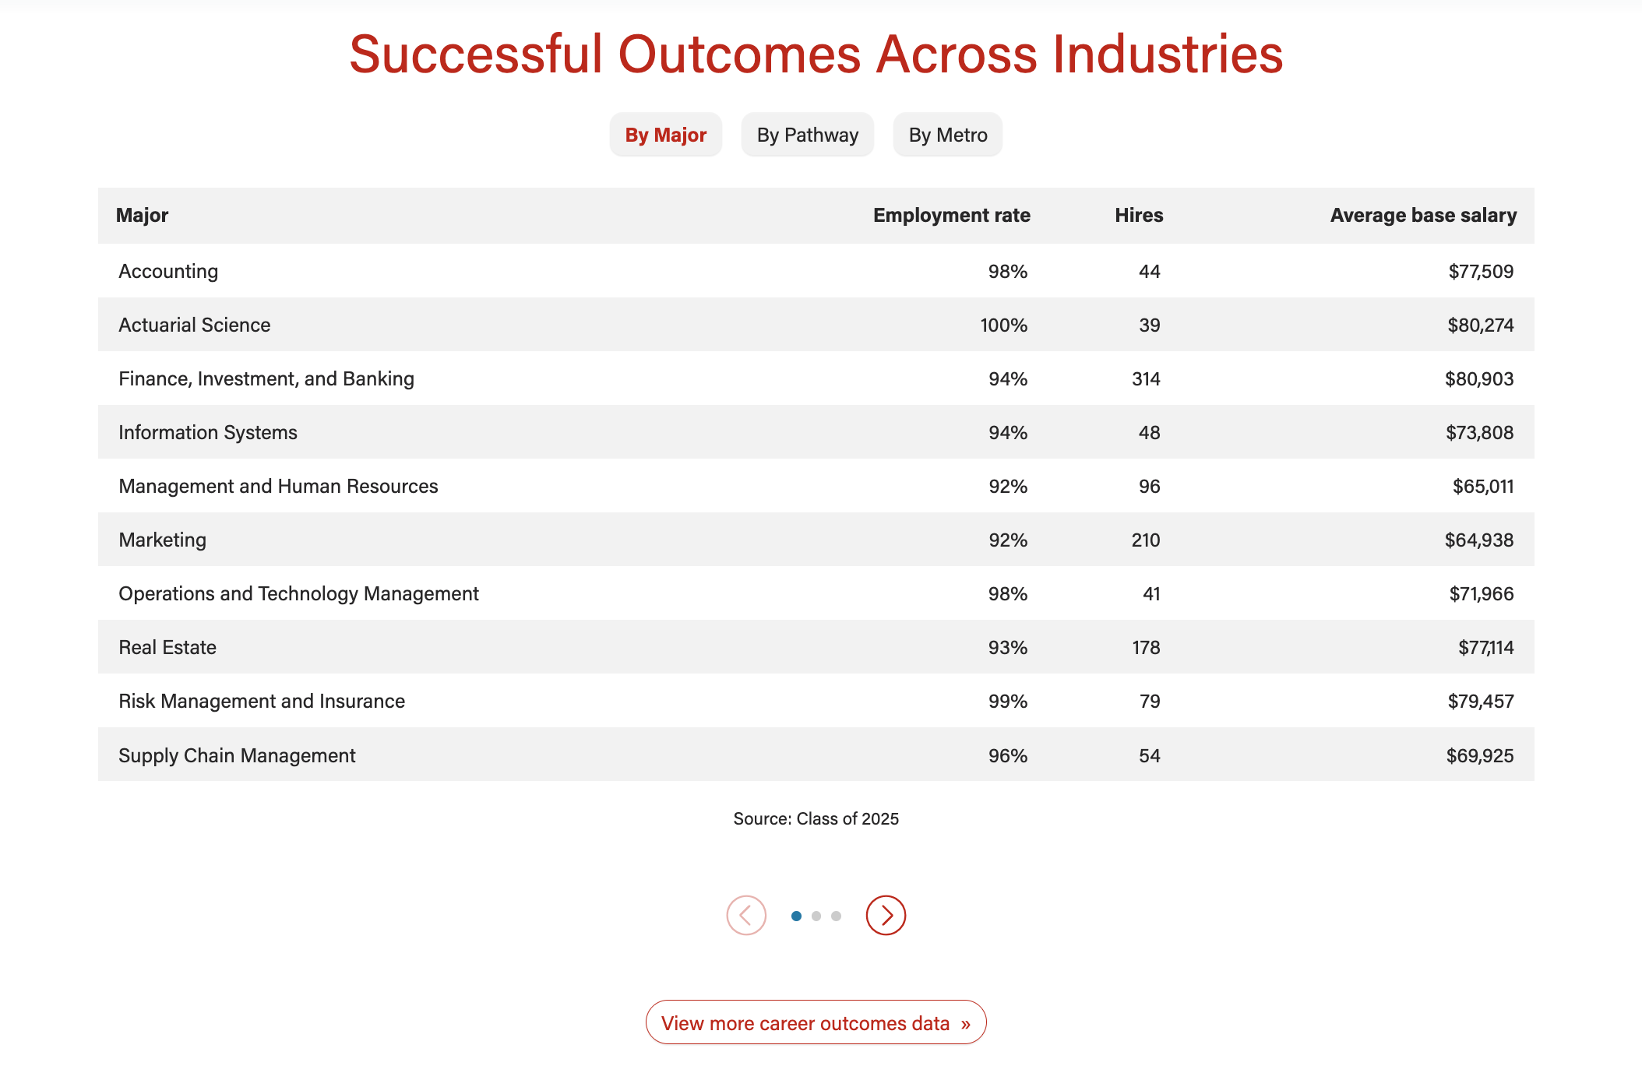Switch to the By Pathway tab
Image resolution: width=1642 pixels, height=1073 pixels.
(x=807, y=135)
